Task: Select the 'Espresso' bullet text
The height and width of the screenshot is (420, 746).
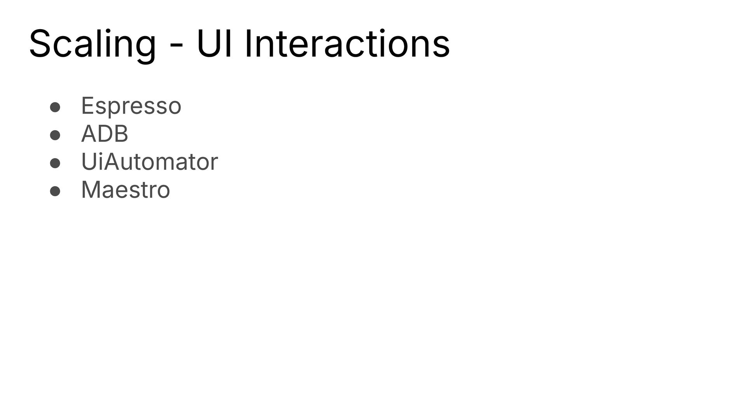Action: click(x=131, y=106)
